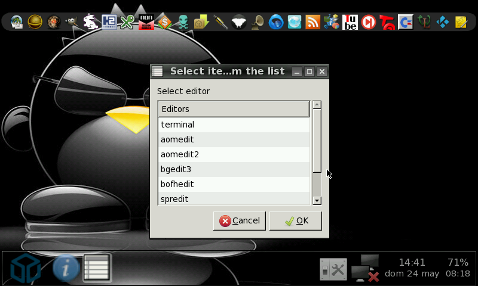
Task: Launch the Commodore C= emulator icon
Action: (406, 22)
